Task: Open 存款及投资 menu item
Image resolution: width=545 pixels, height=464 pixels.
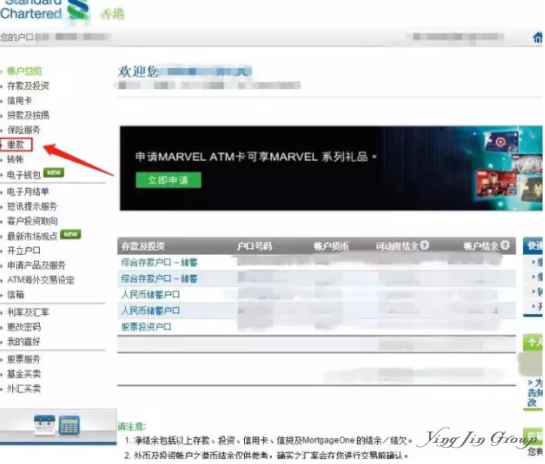Action: [x=28, y=86]
